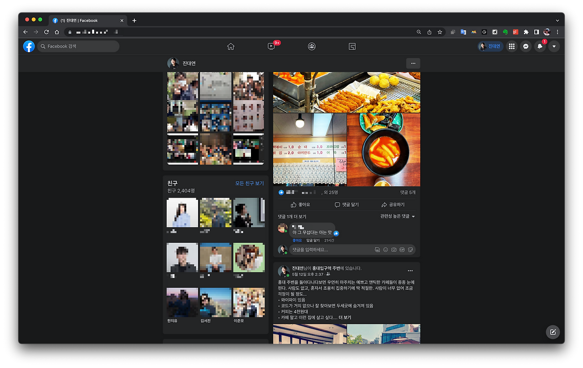The width and height of the screenshot is (583, 368).
Task: Open the Facebook menu grid icon
Action: point(512,46)
